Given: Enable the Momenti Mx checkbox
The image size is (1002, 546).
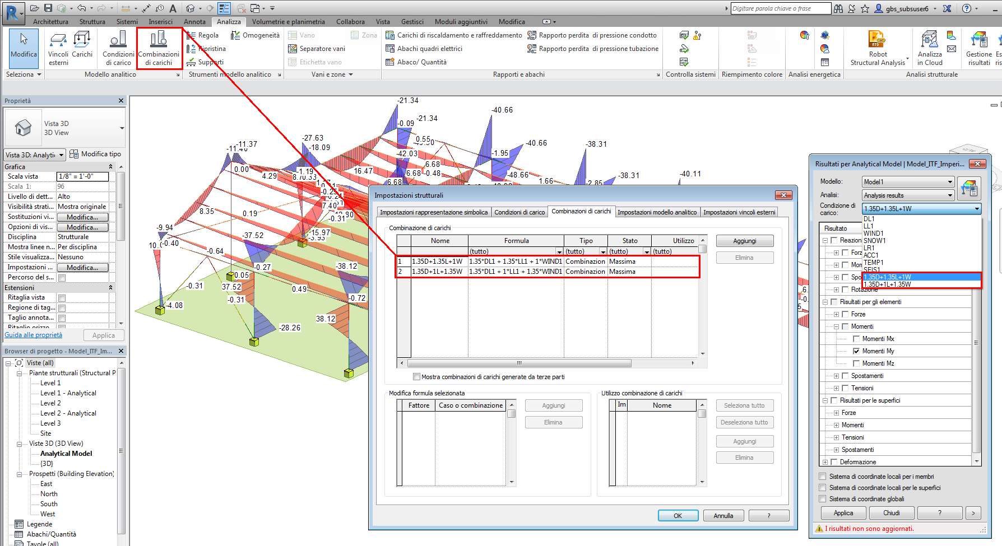Looking at the screenshot, I should (856, 339).
